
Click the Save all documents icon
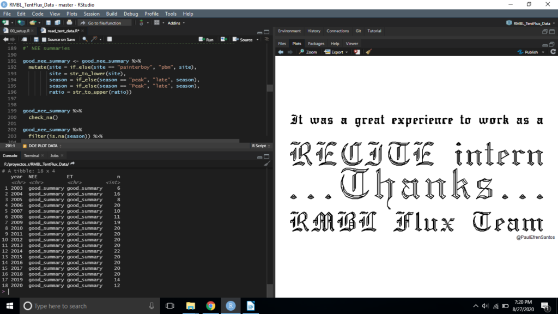(x=57, y=23)
